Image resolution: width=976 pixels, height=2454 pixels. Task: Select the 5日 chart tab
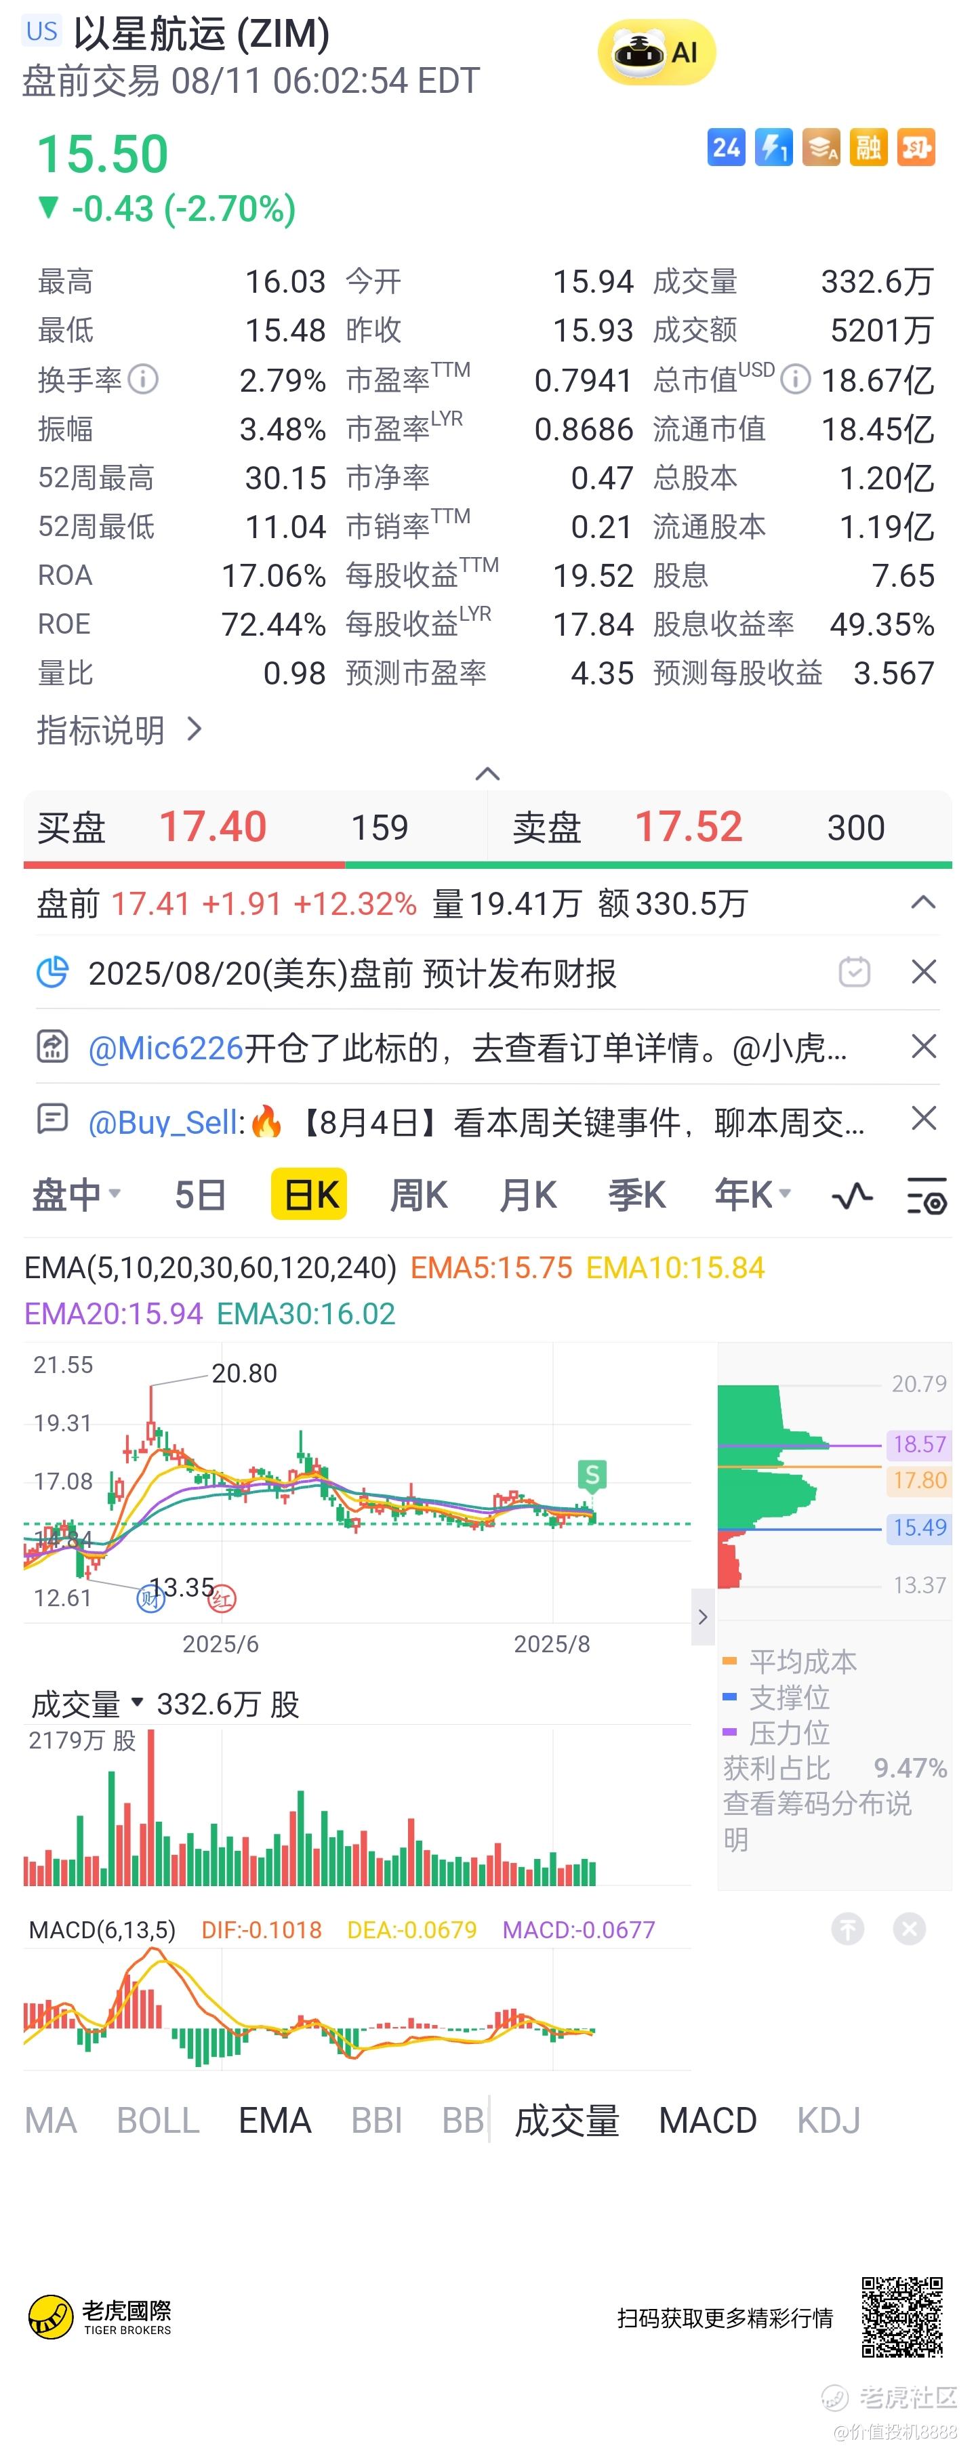pos(200,1195)
